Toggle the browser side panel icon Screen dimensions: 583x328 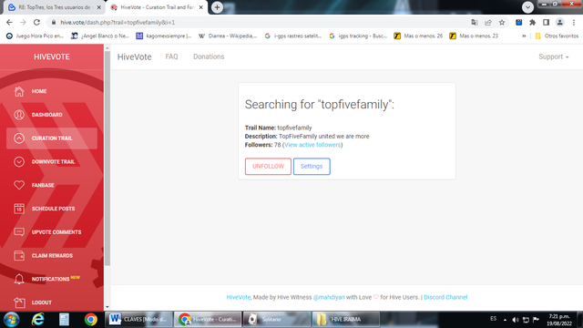coord(546,22)
